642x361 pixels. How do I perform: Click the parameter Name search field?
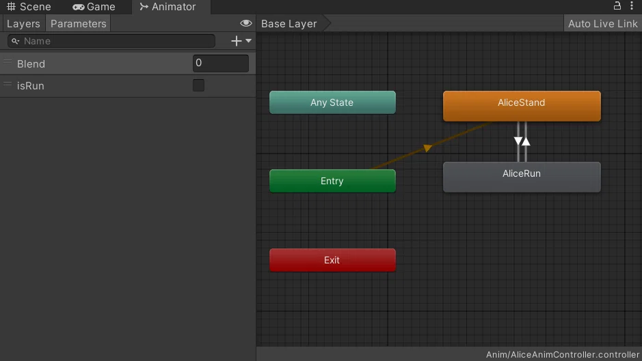pyautogui.click(x=111, y=41)
